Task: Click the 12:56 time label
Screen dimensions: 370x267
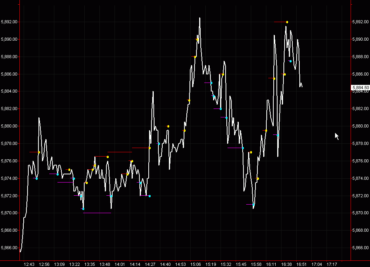Action: 44,264
